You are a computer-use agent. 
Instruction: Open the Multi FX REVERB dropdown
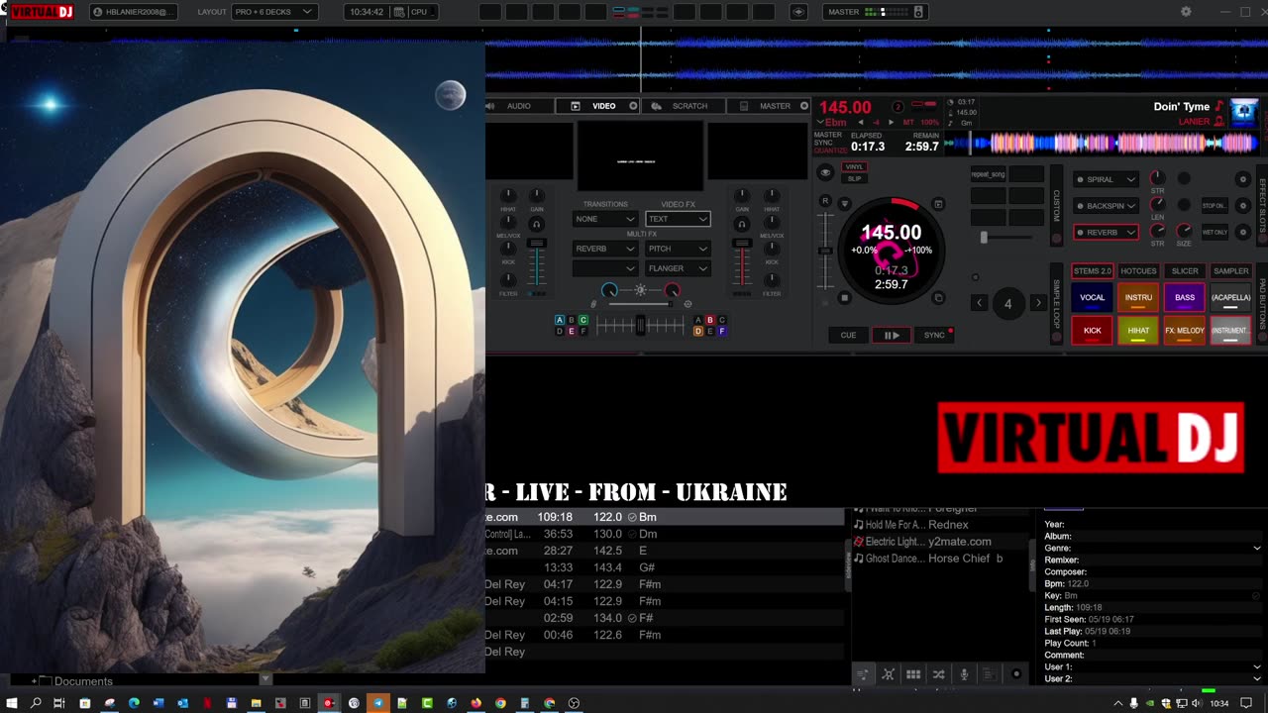[604, 249]
